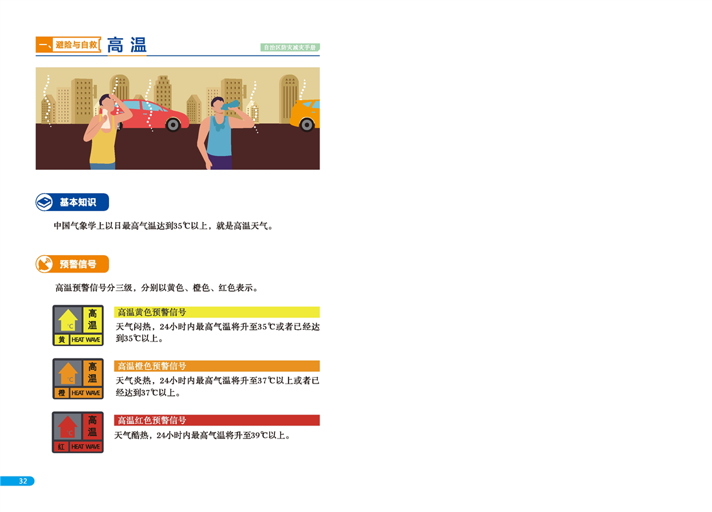
Task: Click the hot city street illustration
Action: 178,119
